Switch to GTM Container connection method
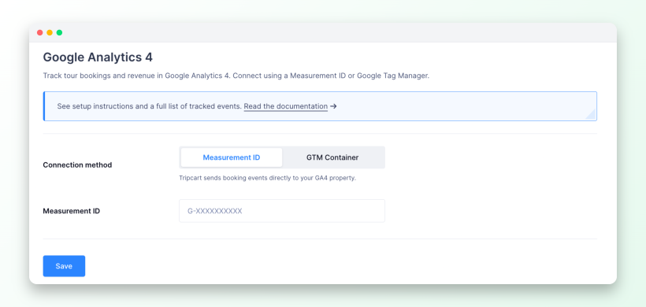Screen dimensions: 646x307 point(332,157)
